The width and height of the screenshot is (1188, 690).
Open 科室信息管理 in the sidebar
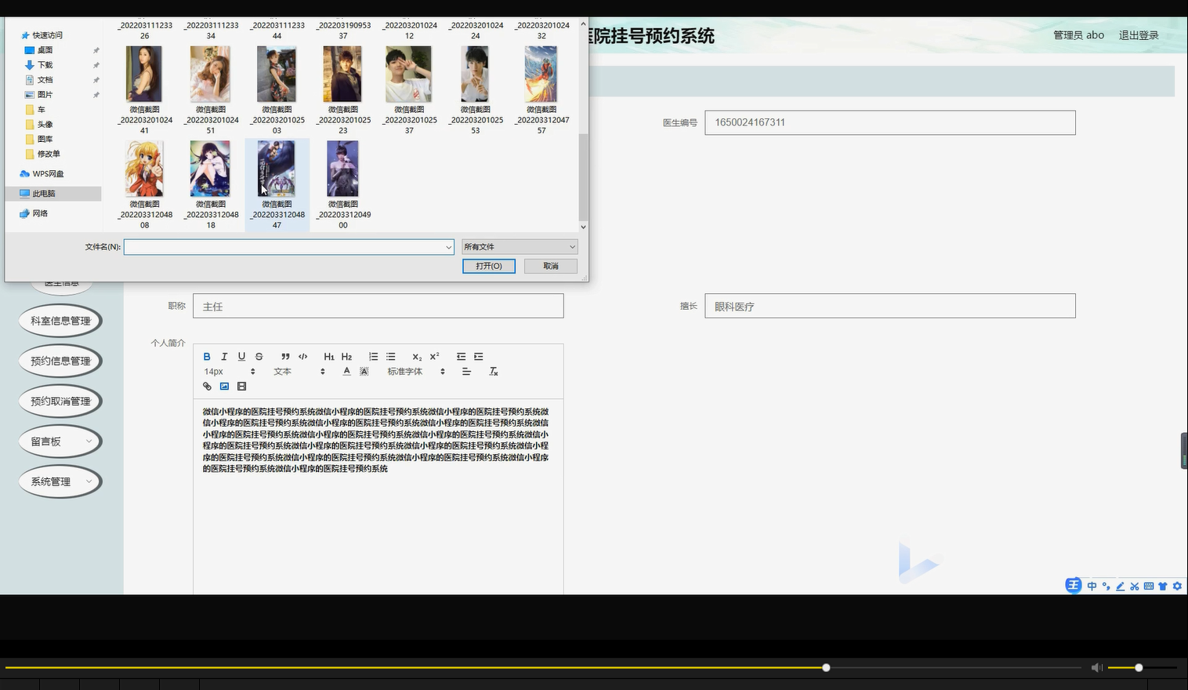pos(61,321)
